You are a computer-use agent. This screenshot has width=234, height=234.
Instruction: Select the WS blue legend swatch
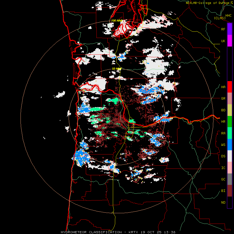(230, 145)
